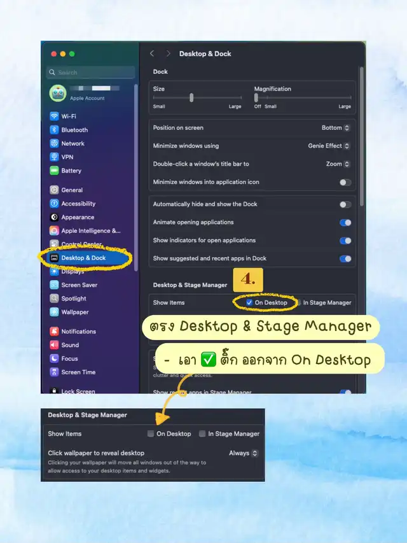Open the Zoom title bar action dropdown
Viewport: 407px width, 543px height.
tap(338, 164)
